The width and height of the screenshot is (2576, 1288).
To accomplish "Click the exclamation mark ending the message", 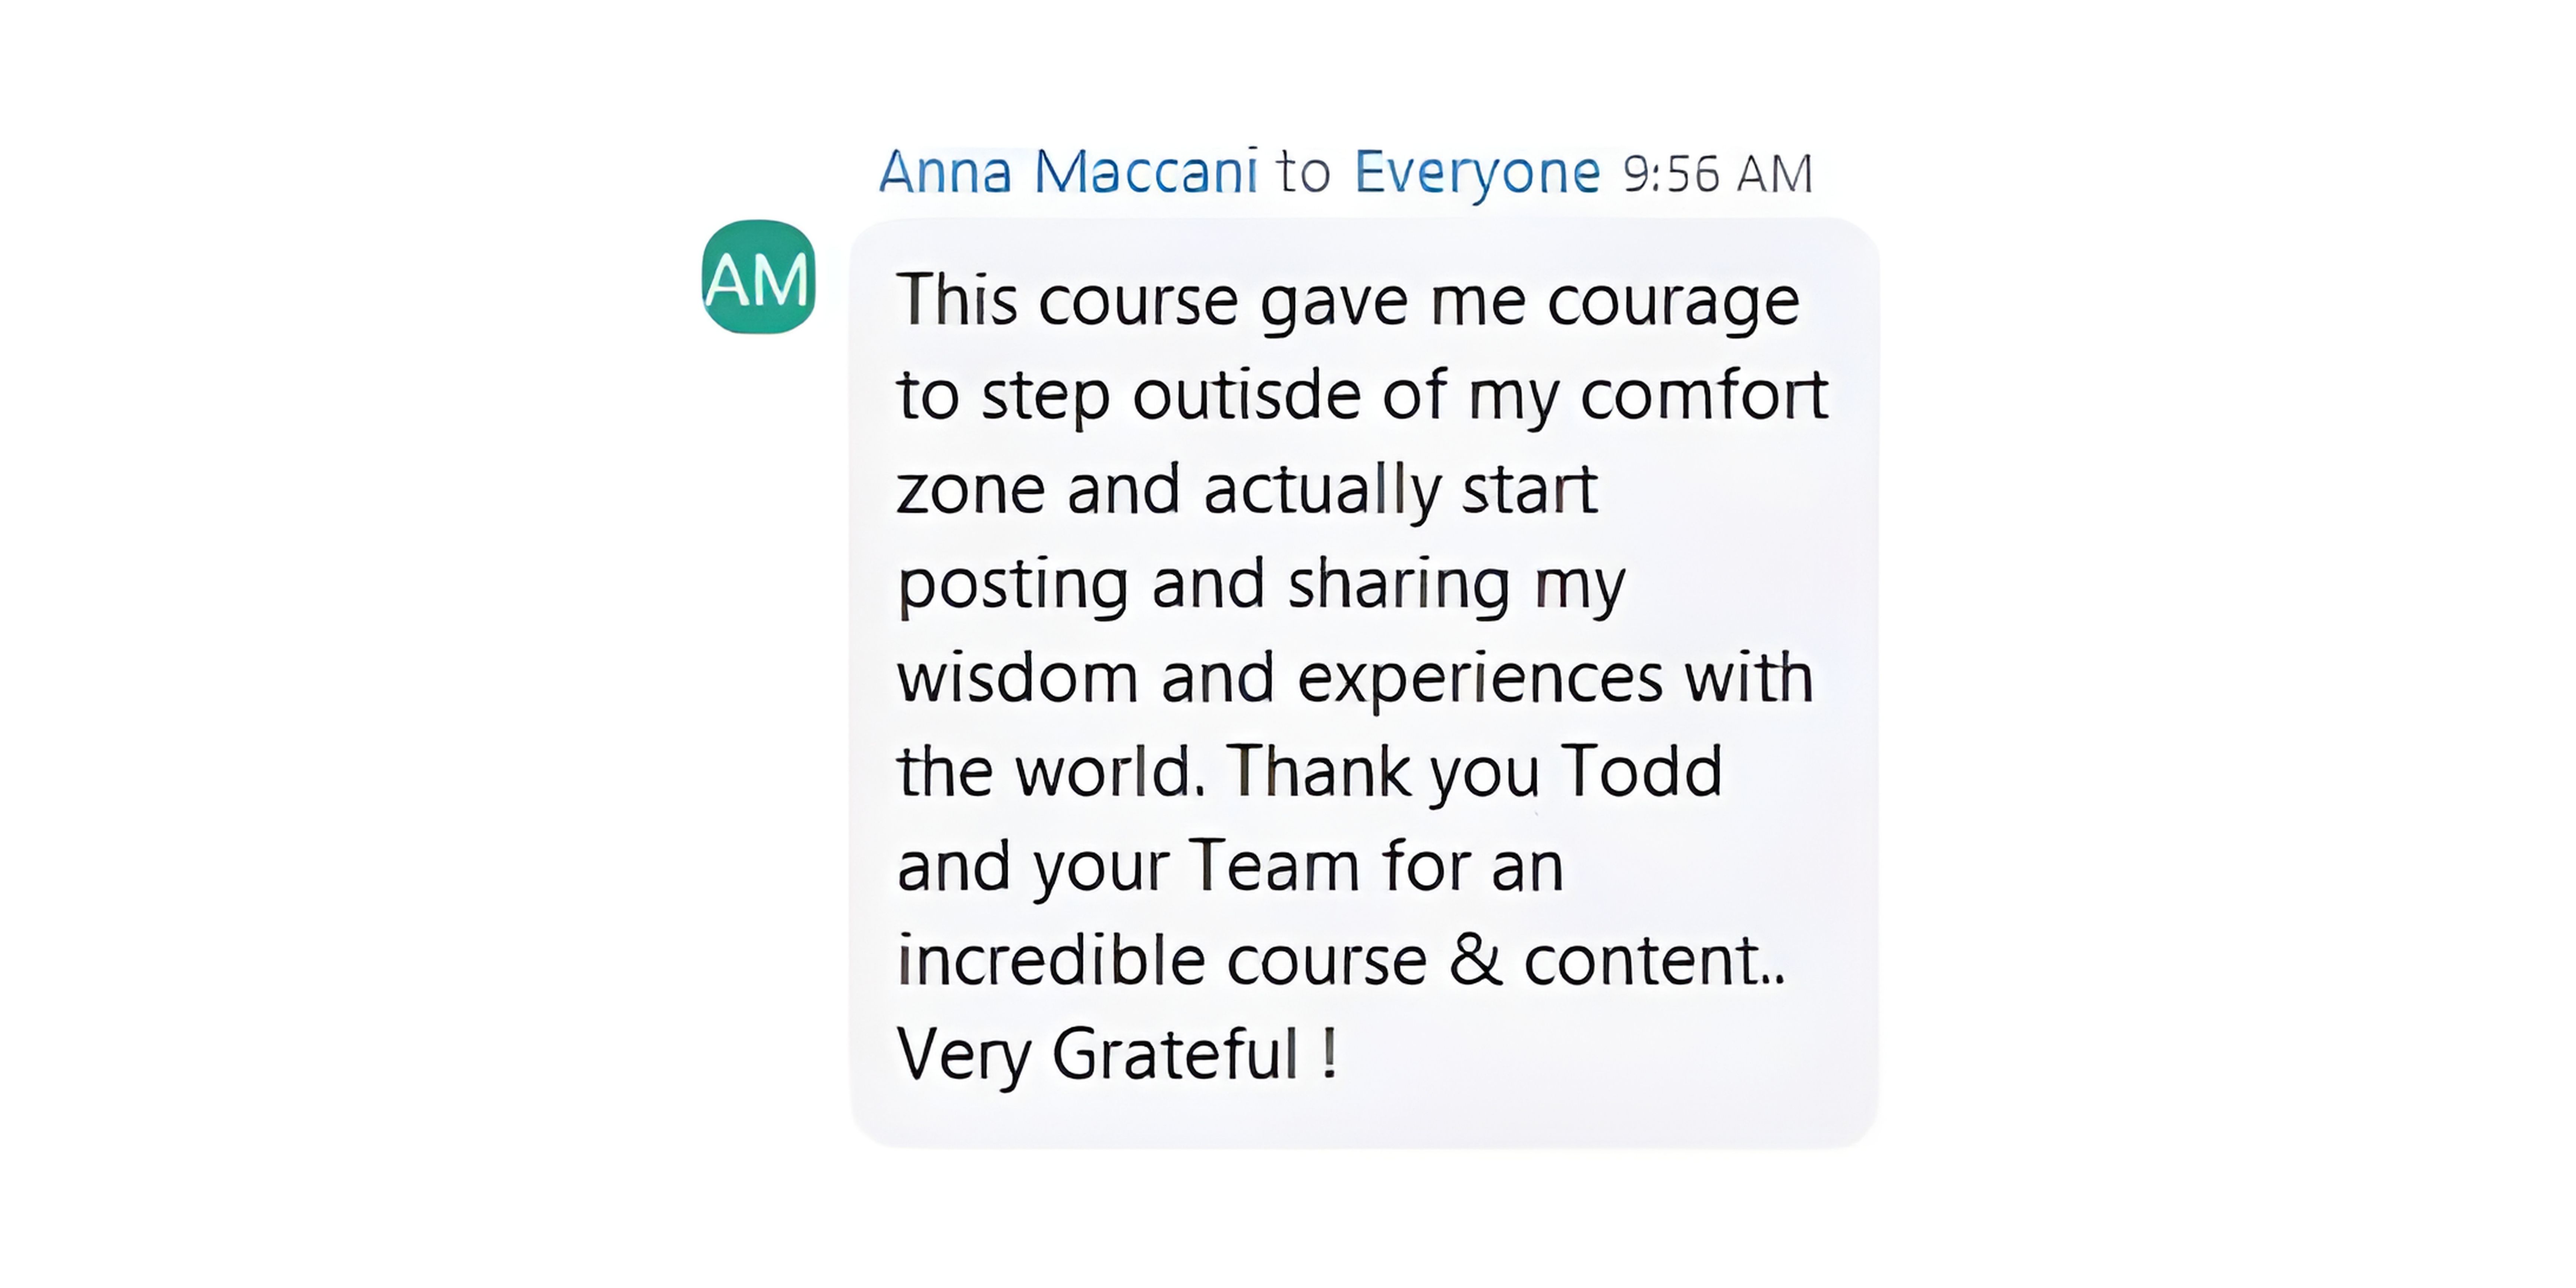I will [1329, 1054].
